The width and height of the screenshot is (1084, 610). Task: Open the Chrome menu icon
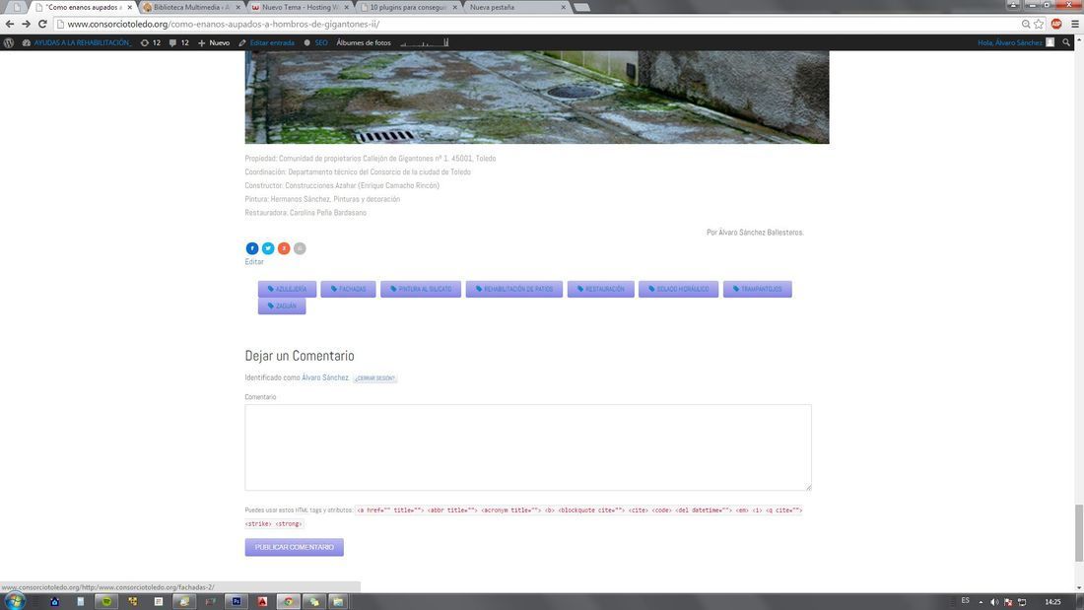pos(1074,25)
